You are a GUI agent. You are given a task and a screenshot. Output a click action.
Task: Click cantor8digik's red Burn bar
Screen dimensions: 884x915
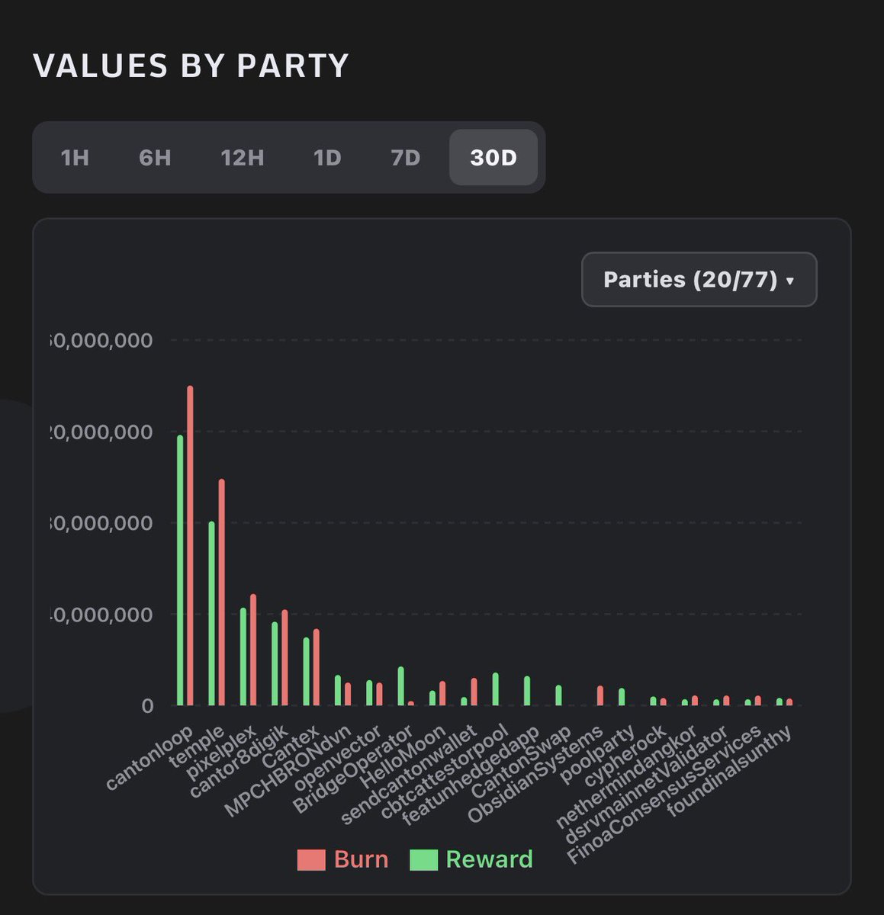click(284, 657)
